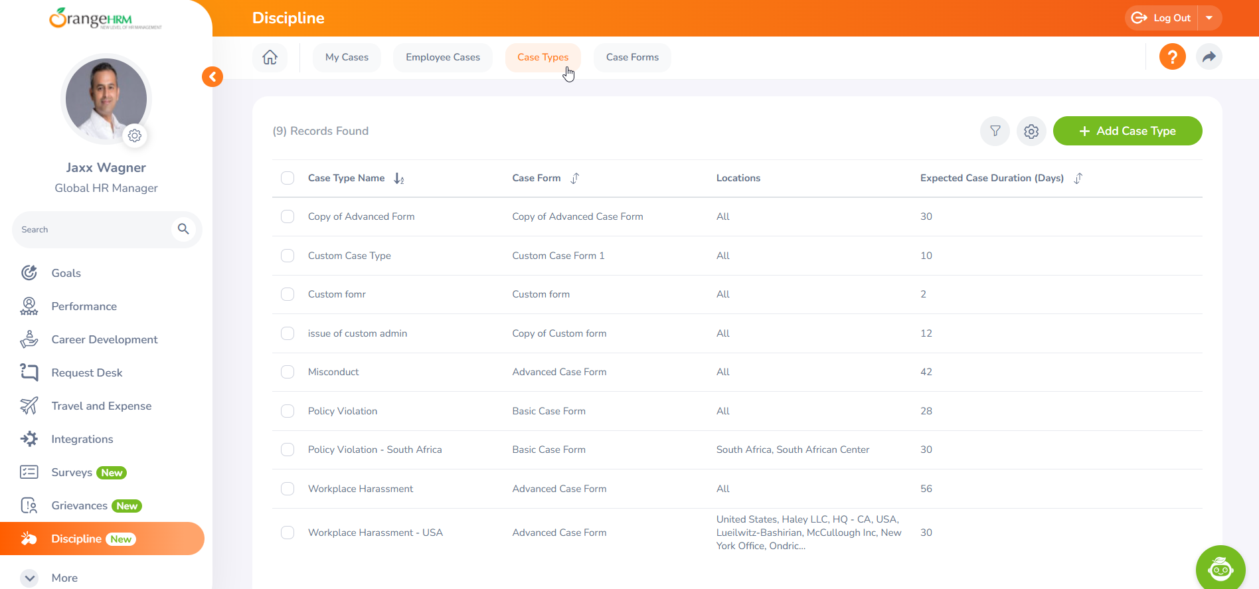
Task: Open the Case Forms tab
Action: pos(632,57)
